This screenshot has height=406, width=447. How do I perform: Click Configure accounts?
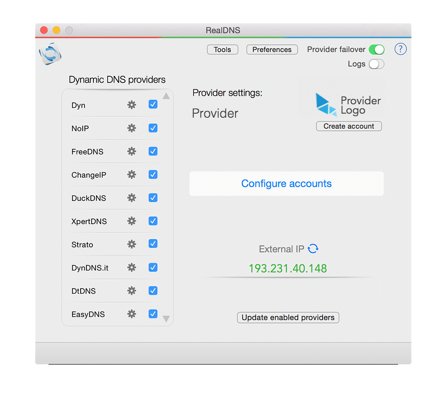pos(286,184)
